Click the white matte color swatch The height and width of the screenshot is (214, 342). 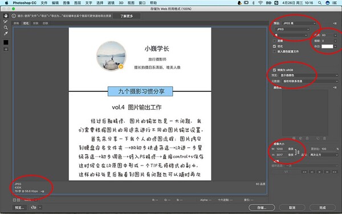327,46
